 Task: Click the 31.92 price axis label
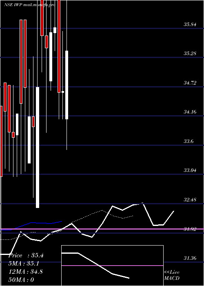pos(190,229)
